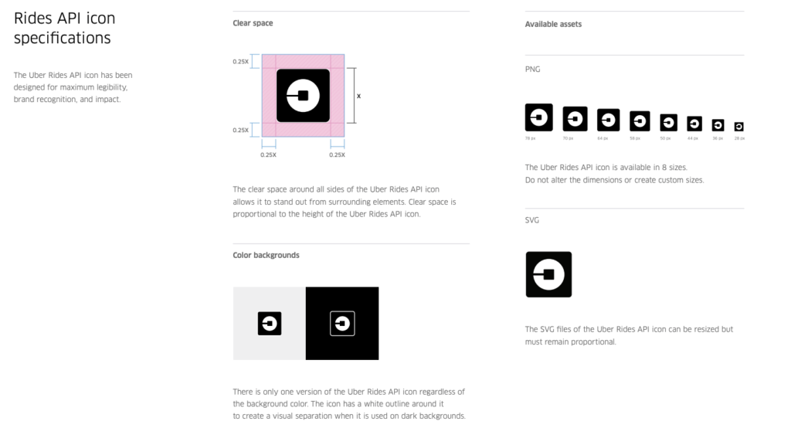Click the outlined icon on black background
The width and height of the screenshot is (791, 445).
[x=342, y=324]
